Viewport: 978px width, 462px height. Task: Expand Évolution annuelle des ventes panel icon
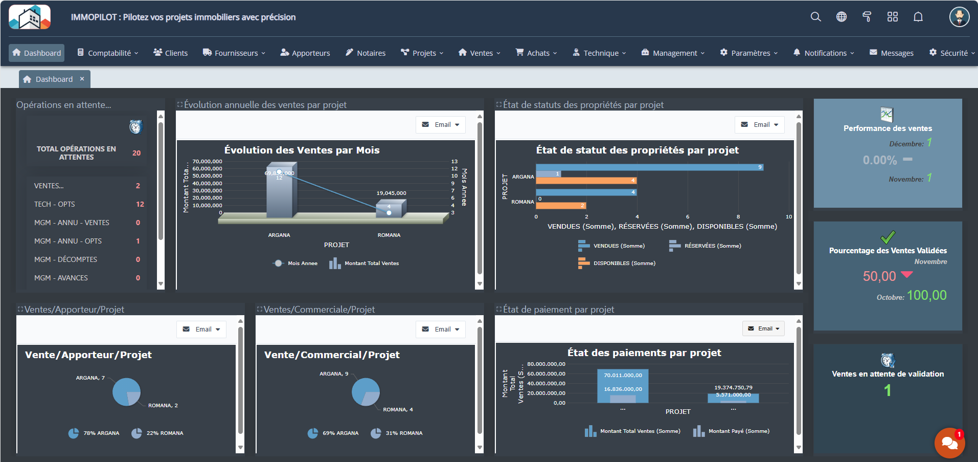[x=180, y=104]
